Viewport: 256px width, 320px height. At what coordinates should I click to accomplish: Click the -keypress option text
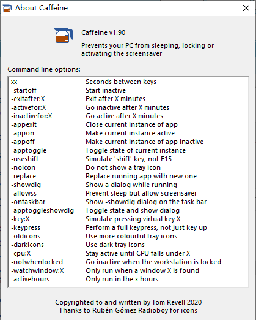pyautogui.click(x=26, y=227)
